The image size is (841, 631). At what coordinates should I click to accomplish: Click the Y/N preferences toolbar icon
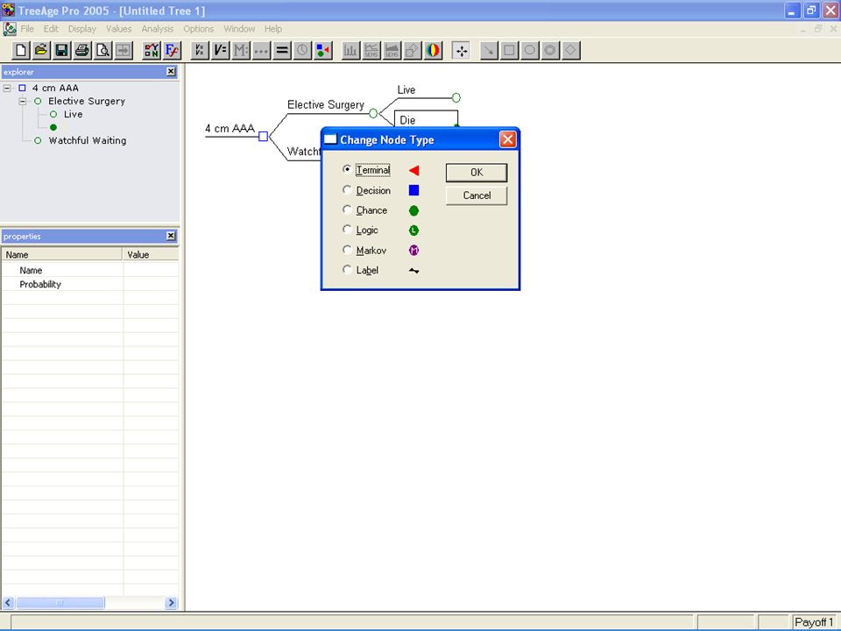pyautogui.click(x=152, y=51)
